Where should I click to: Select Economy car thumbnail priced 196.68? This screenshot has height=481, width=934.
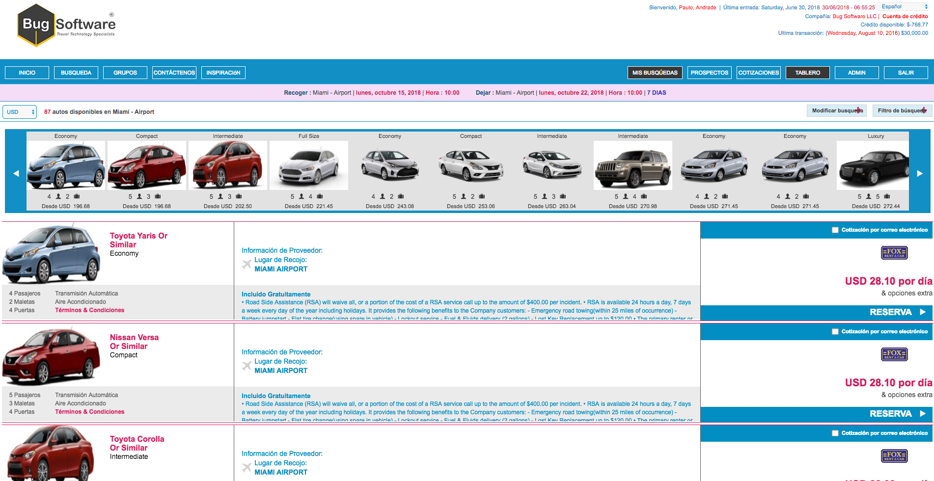[66, 165]
